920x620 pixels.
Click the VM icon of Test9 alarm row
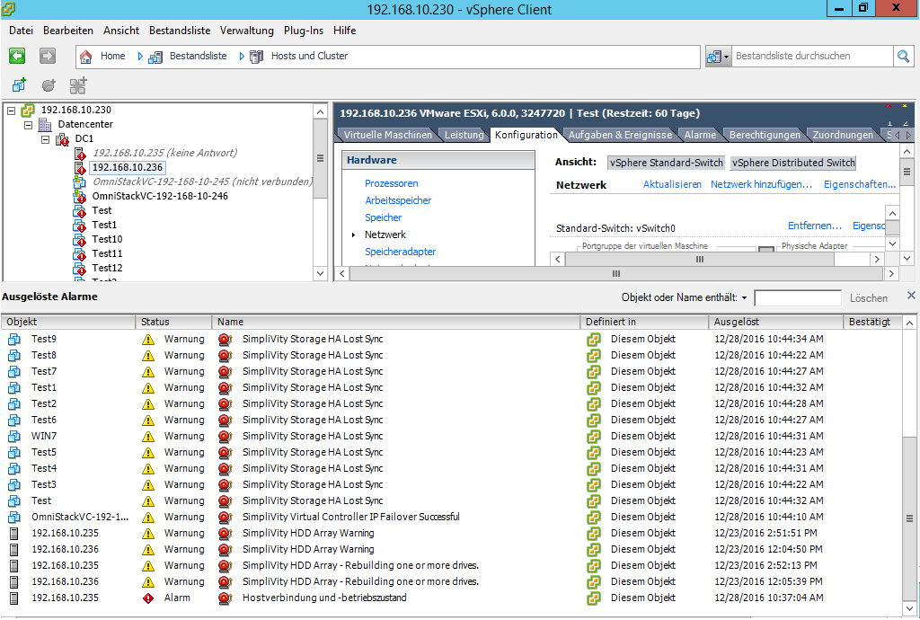pyautogui.click(x=14, y=339)
